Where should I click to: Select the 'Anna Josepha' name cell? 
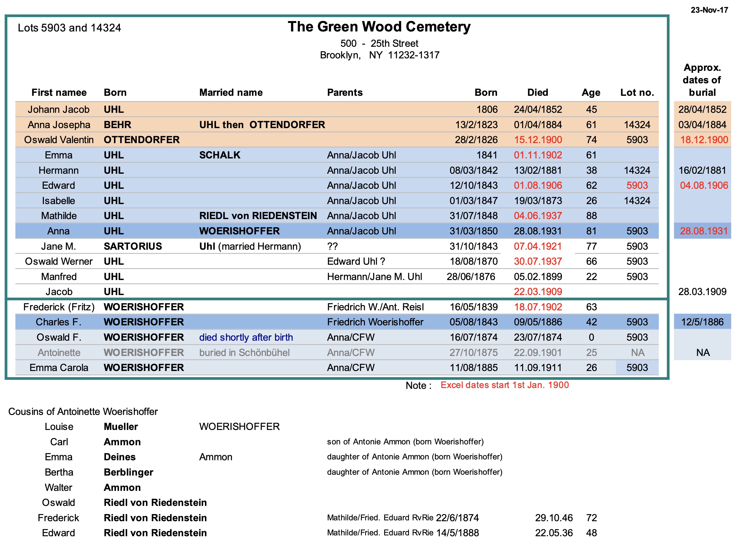pos(59,124)
